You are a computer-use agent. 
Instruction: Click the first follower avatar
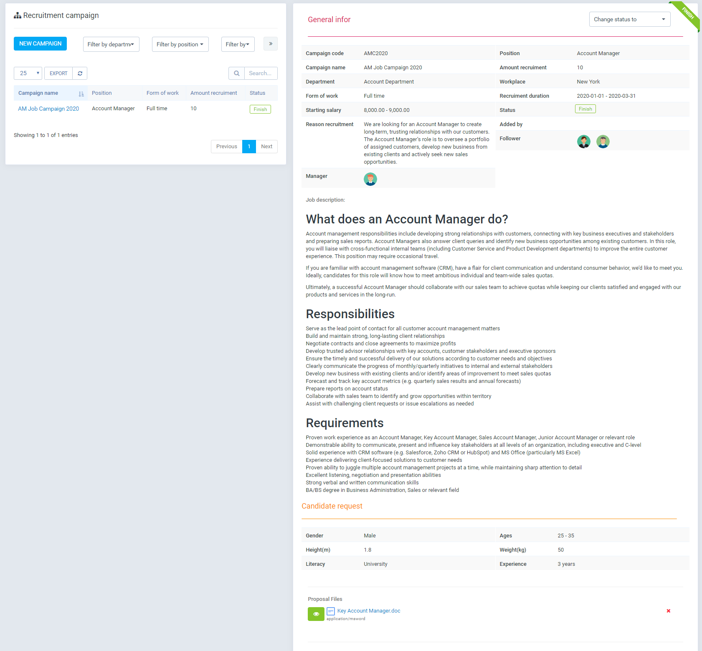[583, 142]
